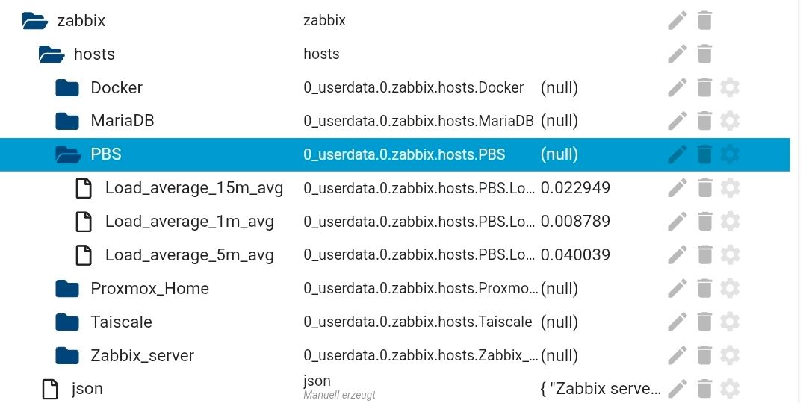
Task: Collapse the open PBS folder
Action: (x=68, y=154)
